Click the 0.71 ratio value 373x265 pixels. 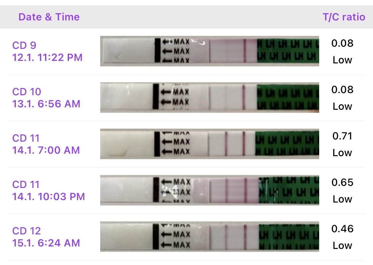[x=342, y=136]
